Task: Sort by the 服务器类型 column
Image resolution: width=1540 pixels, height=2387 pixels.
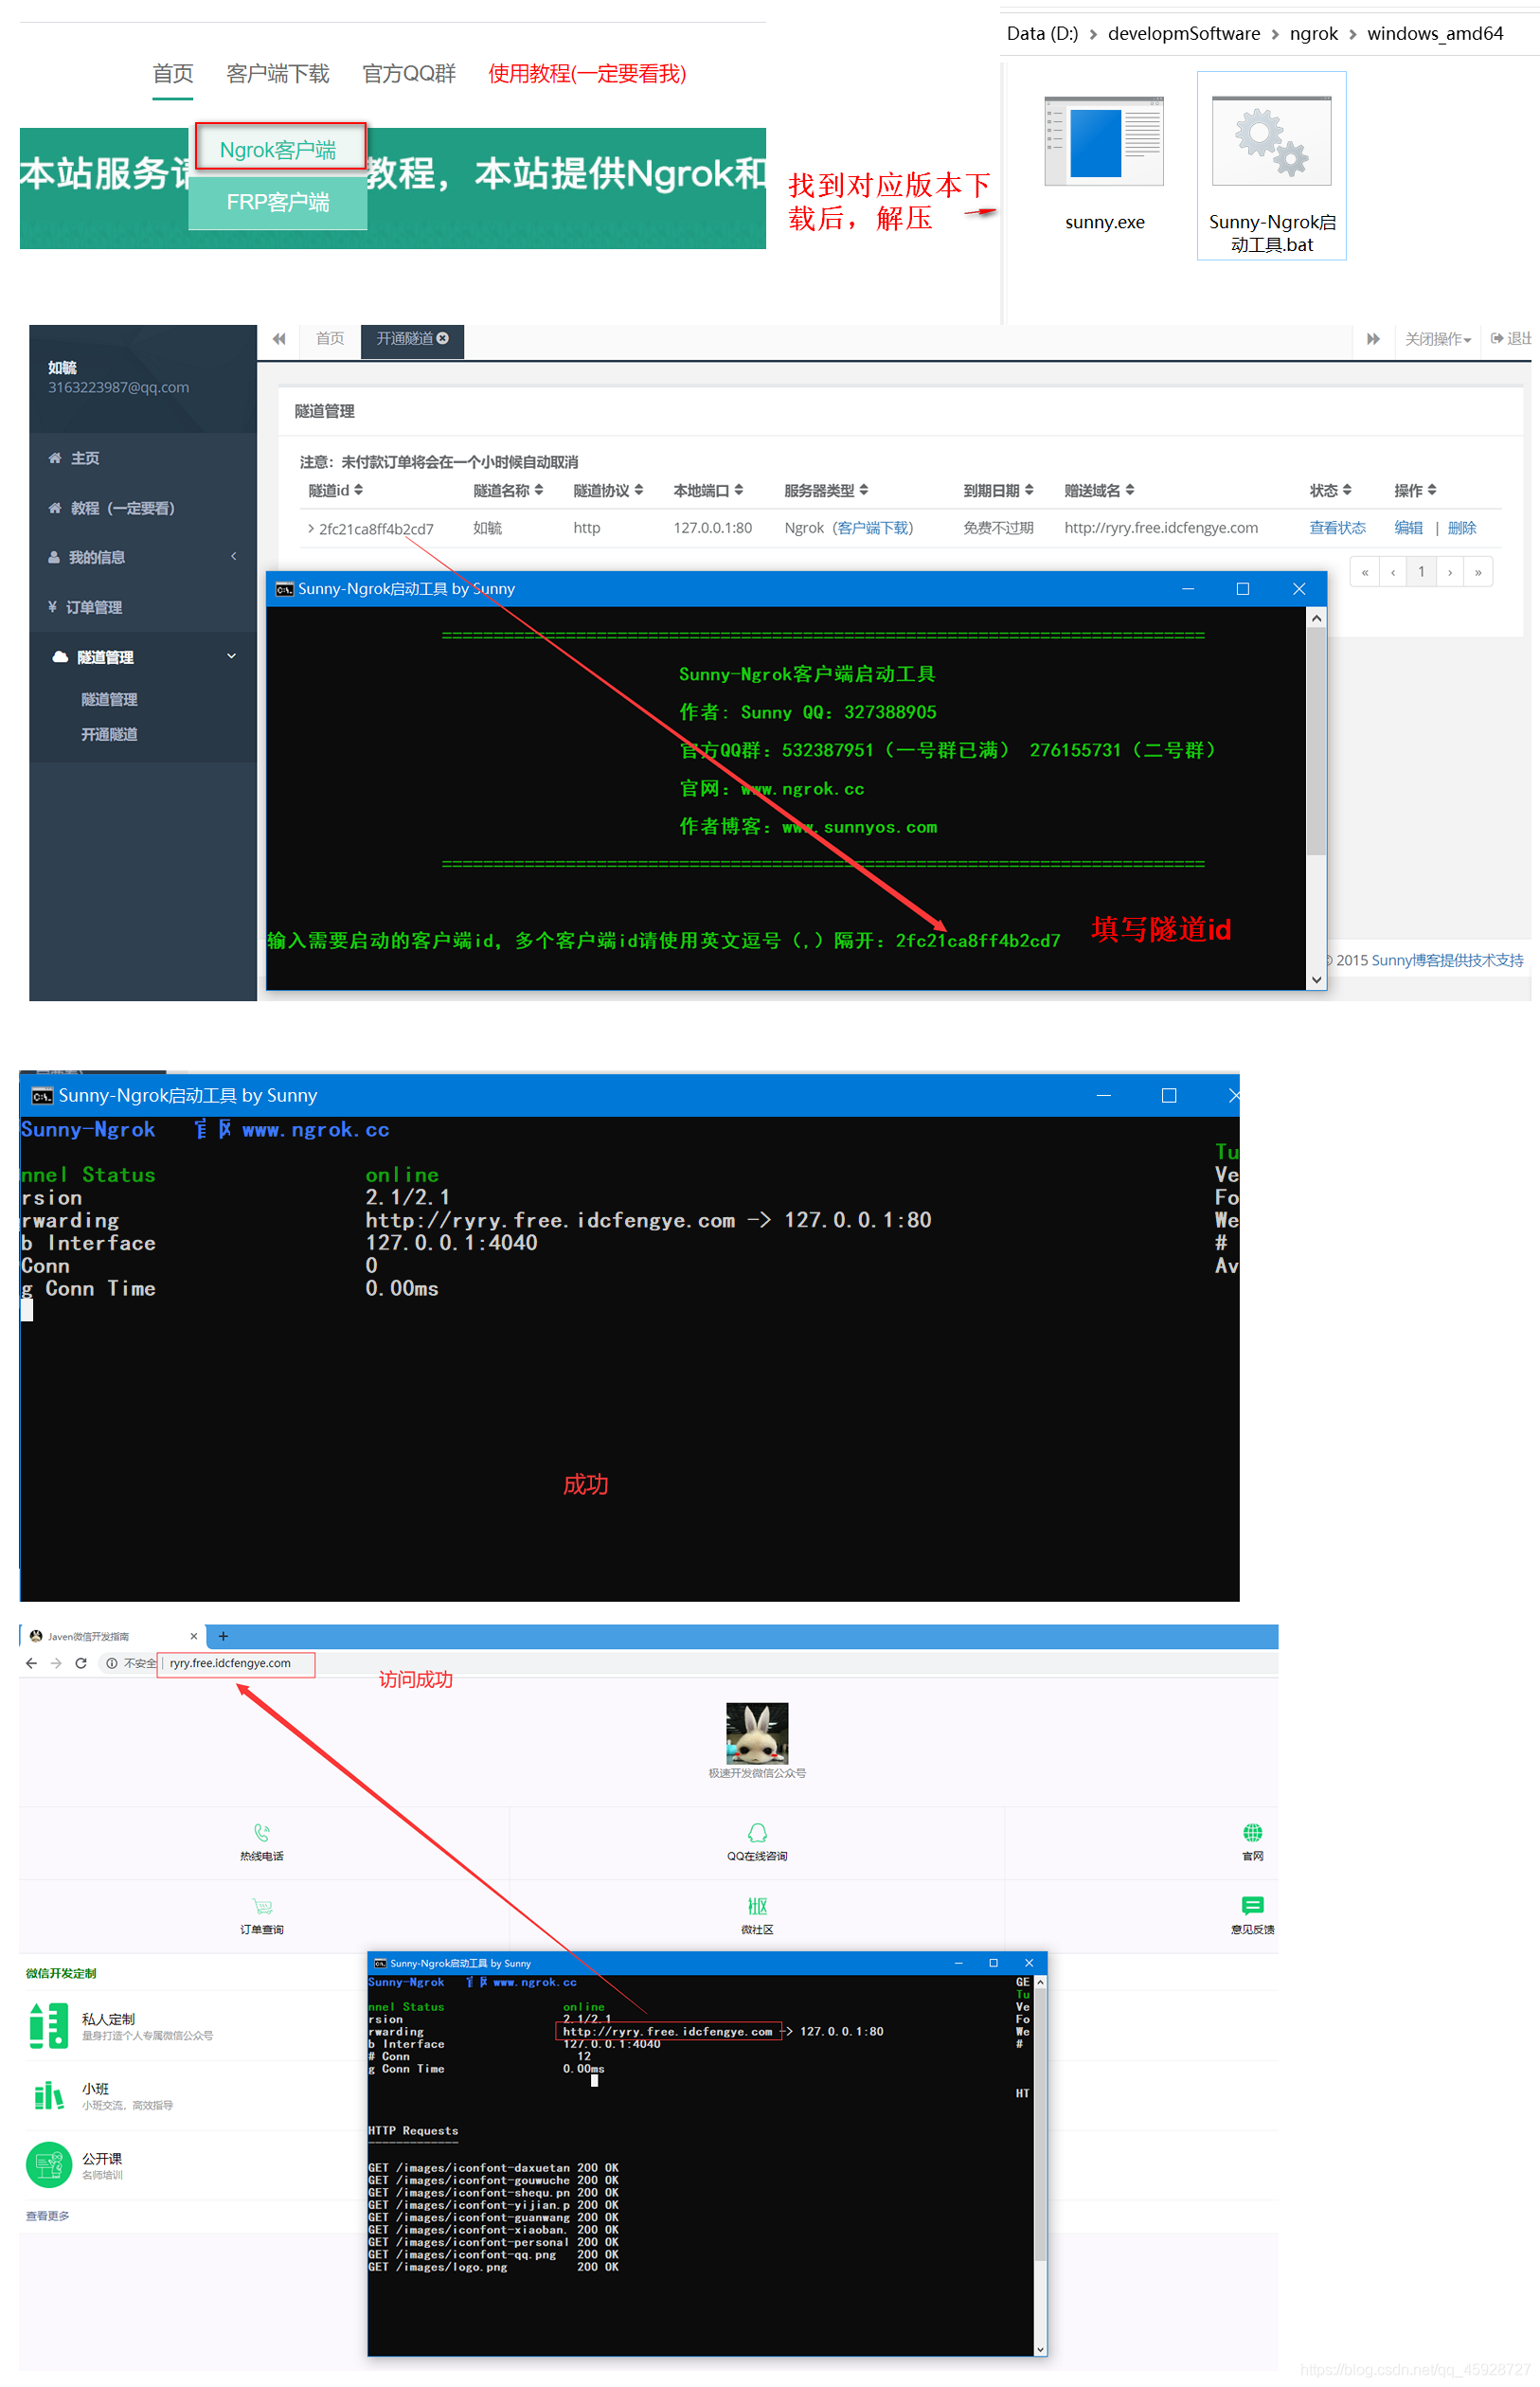Action: (826, 490)
